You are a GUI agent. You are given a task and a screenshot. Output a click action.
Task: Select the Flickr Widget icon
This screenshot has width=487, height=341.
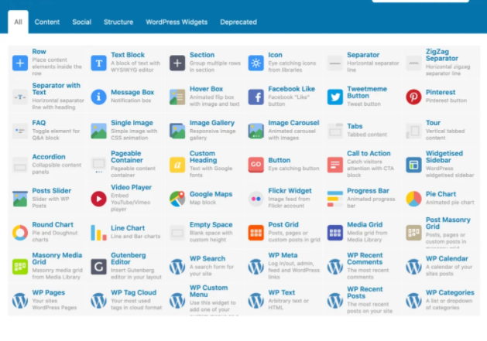(256, 199)
